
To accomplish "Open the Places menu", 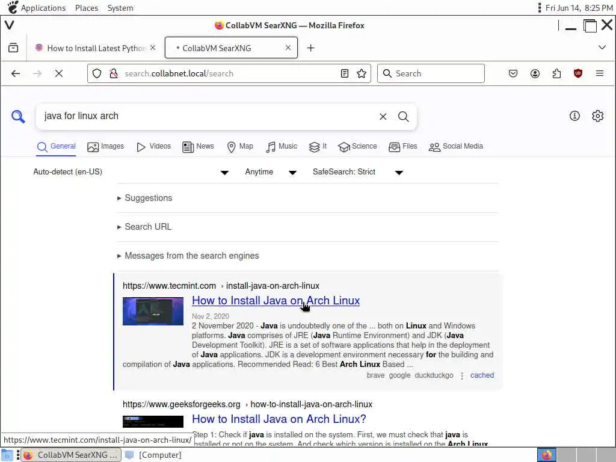I will coord(87,8).
